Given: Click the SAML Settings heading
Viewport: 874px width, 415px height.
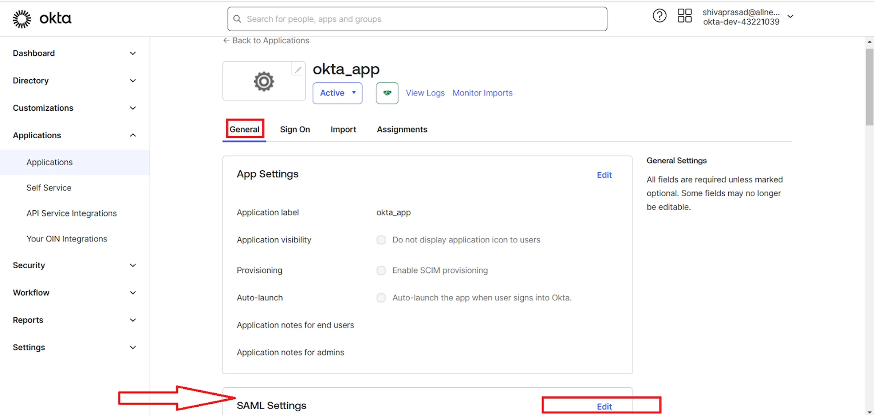Looking at the screenshot, I should pos(271,406).
